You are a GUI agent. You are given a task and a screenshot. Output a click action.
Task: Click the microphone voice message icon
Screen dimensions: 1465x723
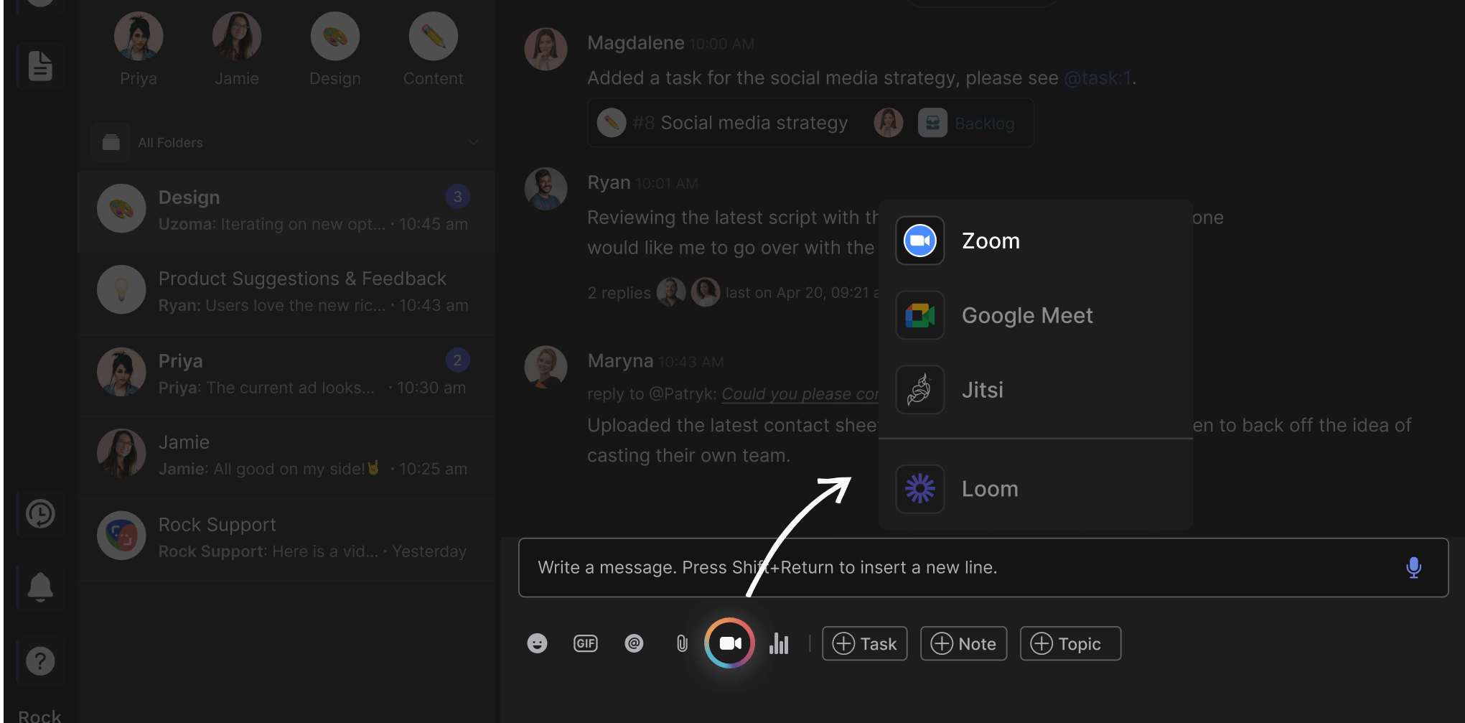tap(1413, 567)
